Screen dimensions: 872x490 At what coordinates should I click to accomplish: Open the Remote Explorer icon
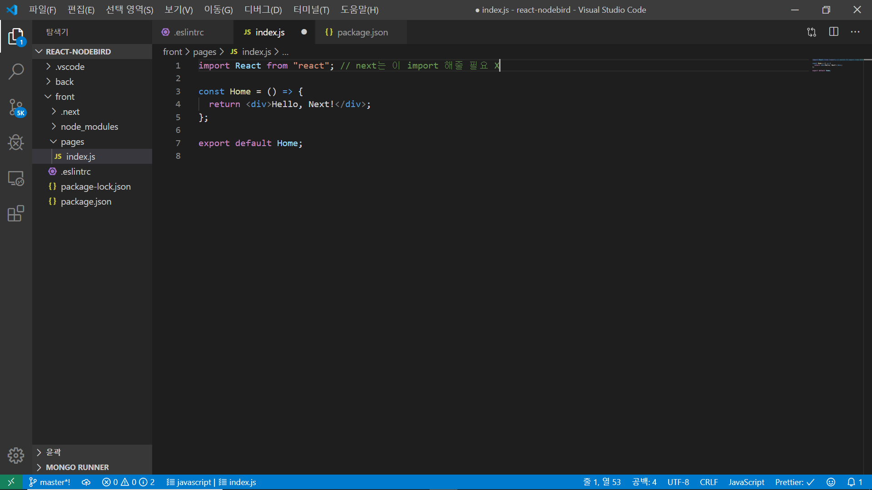16,178
